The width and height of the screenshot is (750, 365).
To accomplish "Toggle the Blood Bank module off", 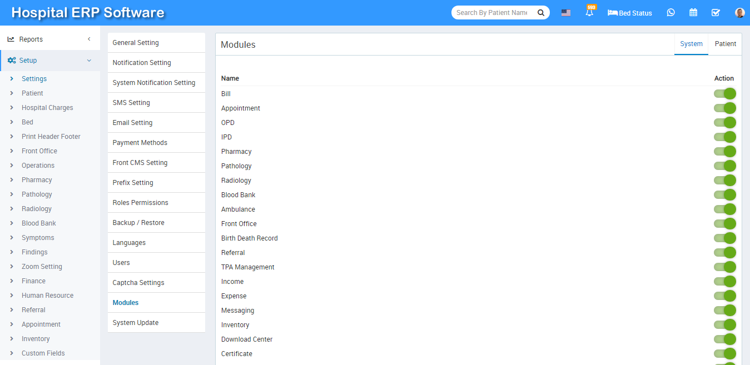I will (x=724, y=195).
